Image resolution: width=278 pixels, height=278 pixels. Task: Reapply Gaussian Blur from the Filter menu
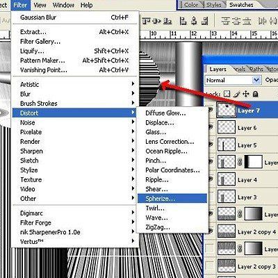click(x=76, y=17)
